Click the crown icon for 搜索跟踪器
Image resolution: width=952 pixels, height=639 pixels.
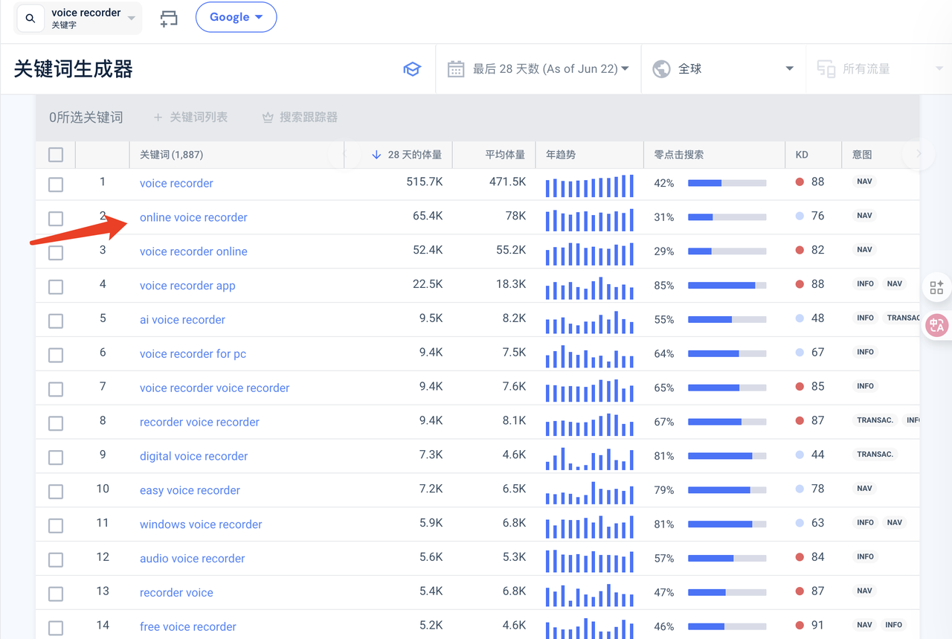pos(268,118)
